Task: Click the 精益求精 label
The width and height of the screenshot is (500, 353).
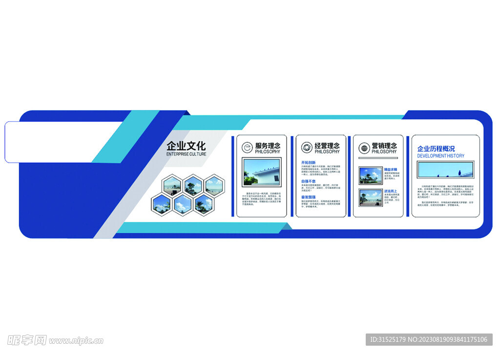Action: tap(391, 170)
